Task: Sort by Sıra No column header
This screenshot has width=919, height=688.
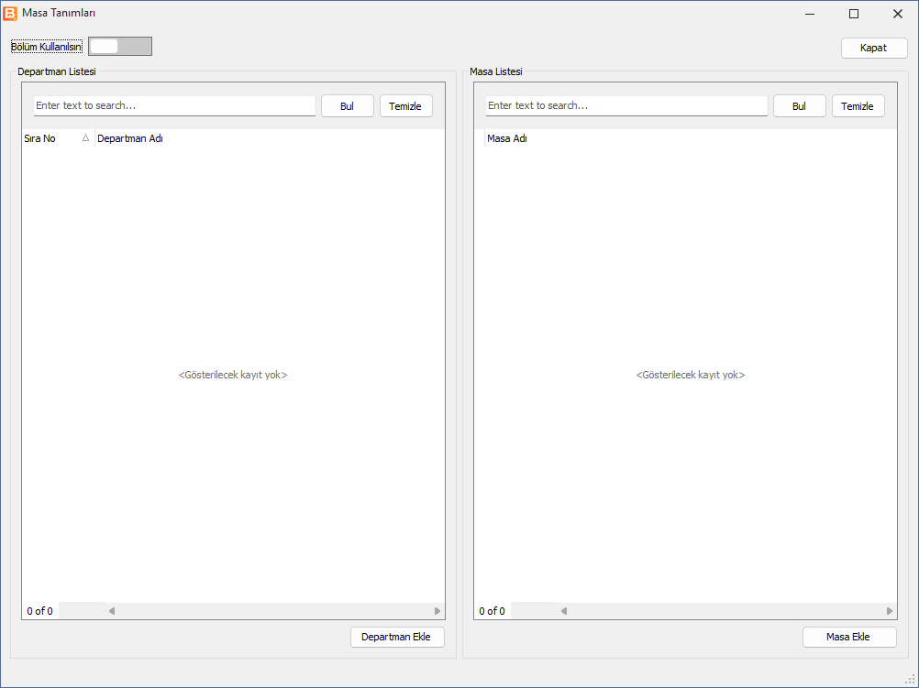Action: pyautogui.click(x=58, y=138)
